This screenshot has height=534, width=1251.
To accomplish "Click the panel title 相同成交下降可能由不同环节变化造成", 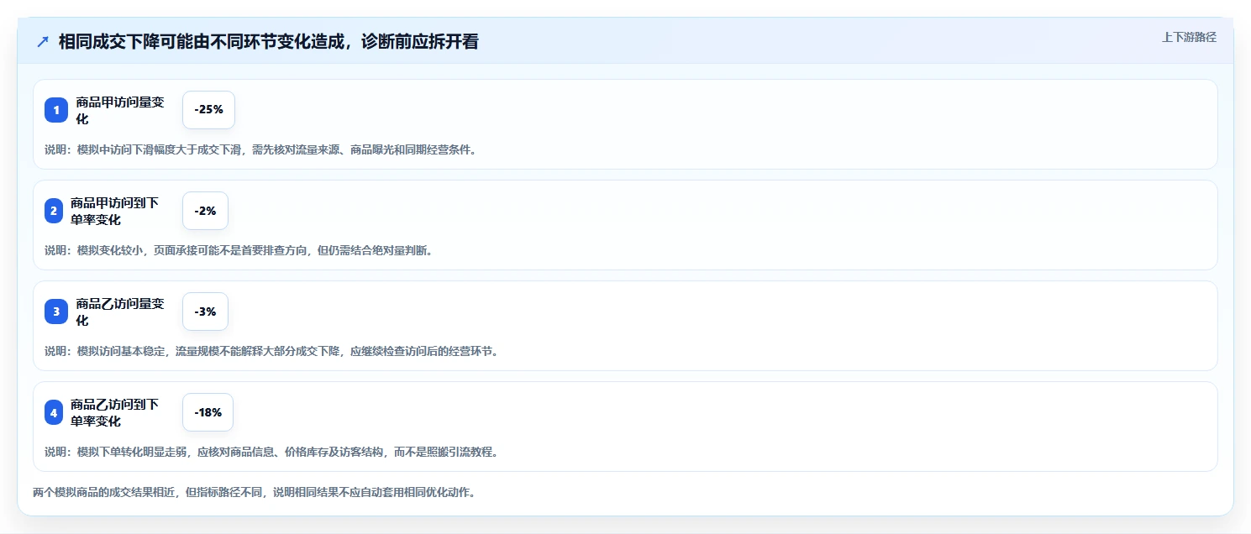I will (x=269, y=41).
